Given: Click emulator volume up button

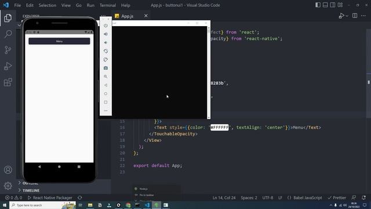Looking at the screenshot, I should click(106, 34).
